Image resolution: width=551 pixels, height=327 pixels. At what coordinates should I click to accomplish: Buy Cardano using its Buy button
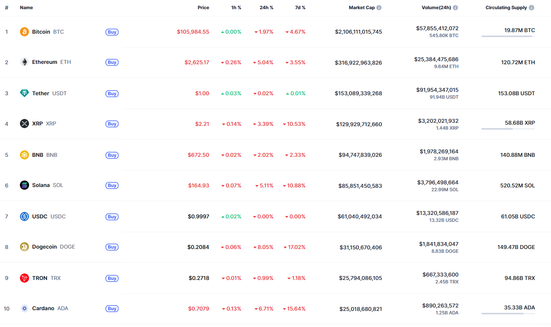112,309
